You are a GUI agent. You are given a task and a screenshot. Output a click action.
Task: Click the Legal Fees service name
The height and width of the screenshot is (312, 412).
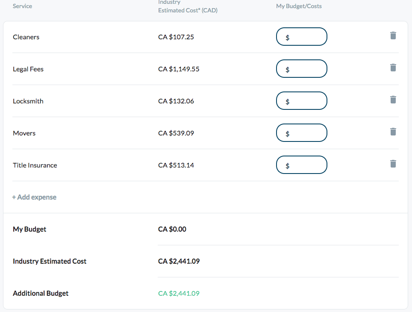pyautogui.click(x=28, y=69)
